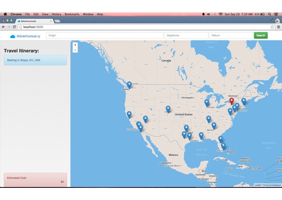282x200 pixels.
Task: Click the localhost:5000 address bar
Action: coord(144,27)
